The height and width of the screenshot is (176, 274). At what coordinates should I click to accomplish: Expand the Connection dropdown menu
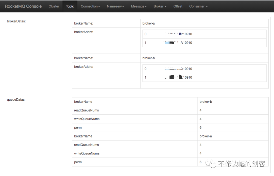90,6
